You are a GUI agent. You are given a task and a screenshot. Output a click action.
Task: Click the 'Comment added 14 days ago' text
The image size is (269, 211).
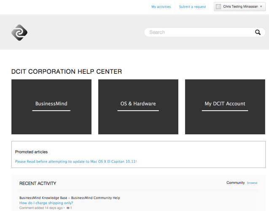click(41, 208)
